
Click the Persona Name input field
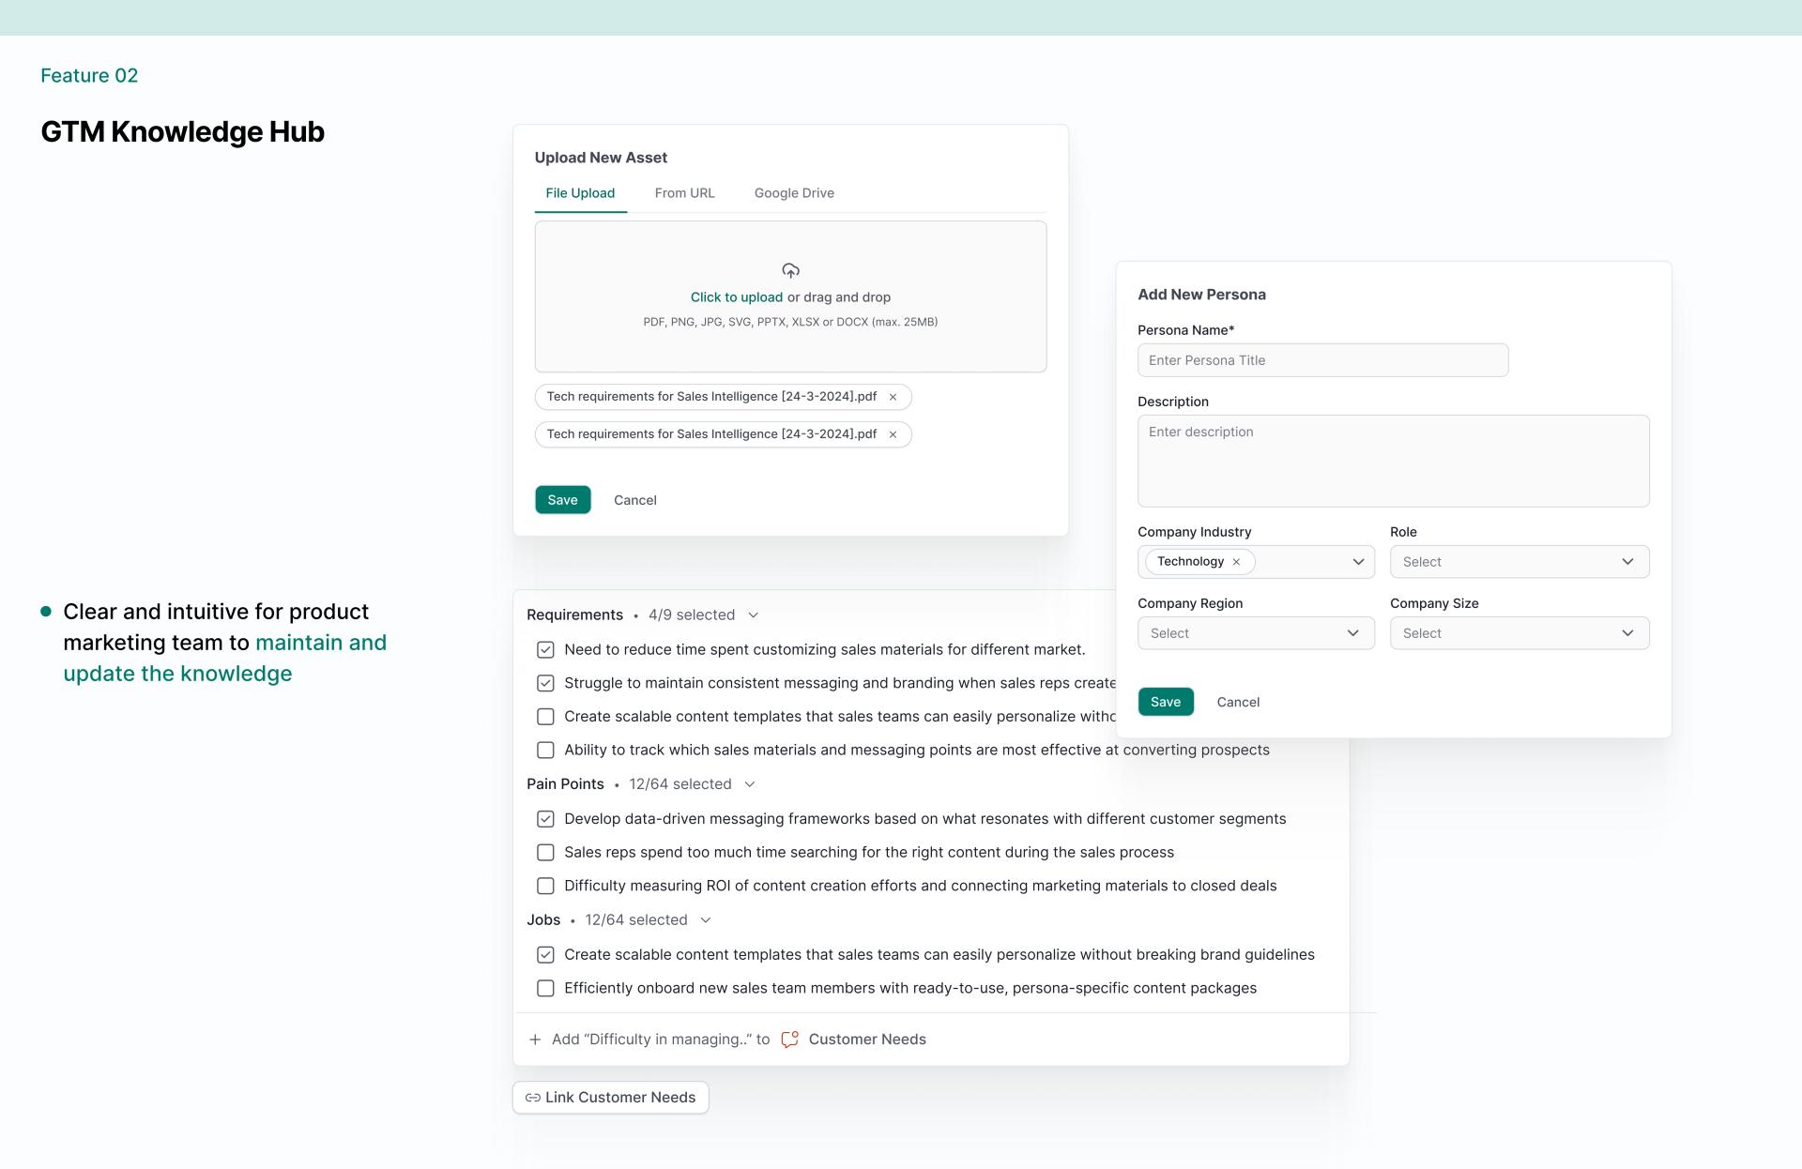point(1321,360)
